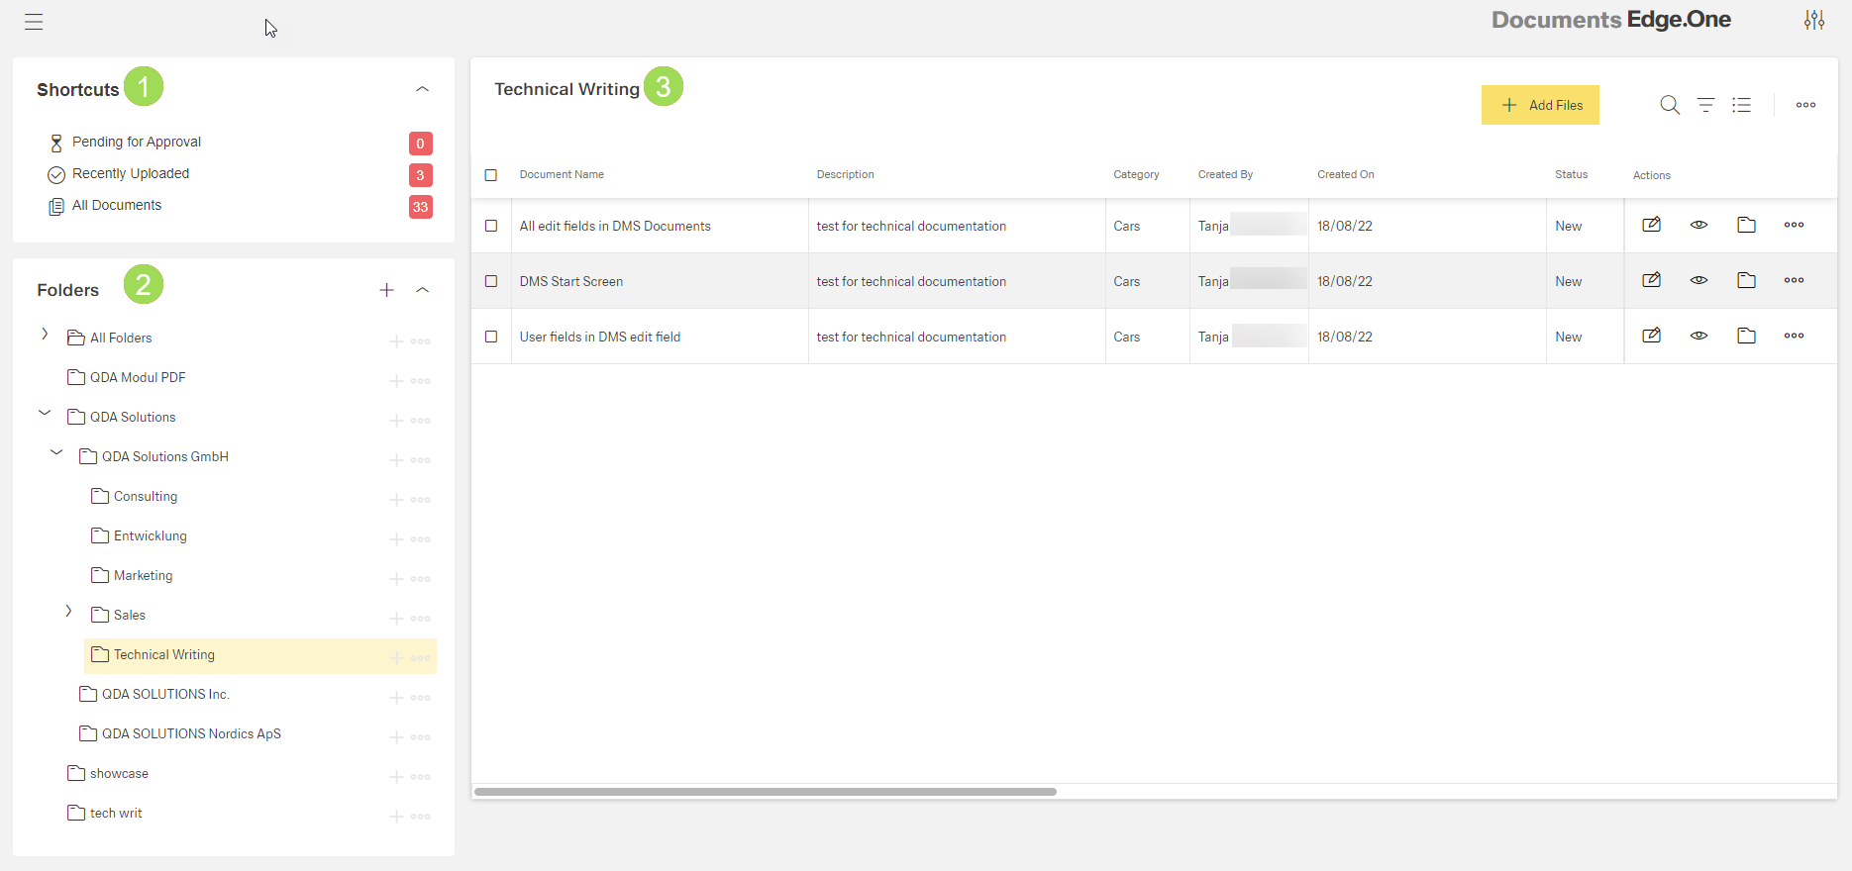Open the hamburger menu

click(x=34, y=22)
